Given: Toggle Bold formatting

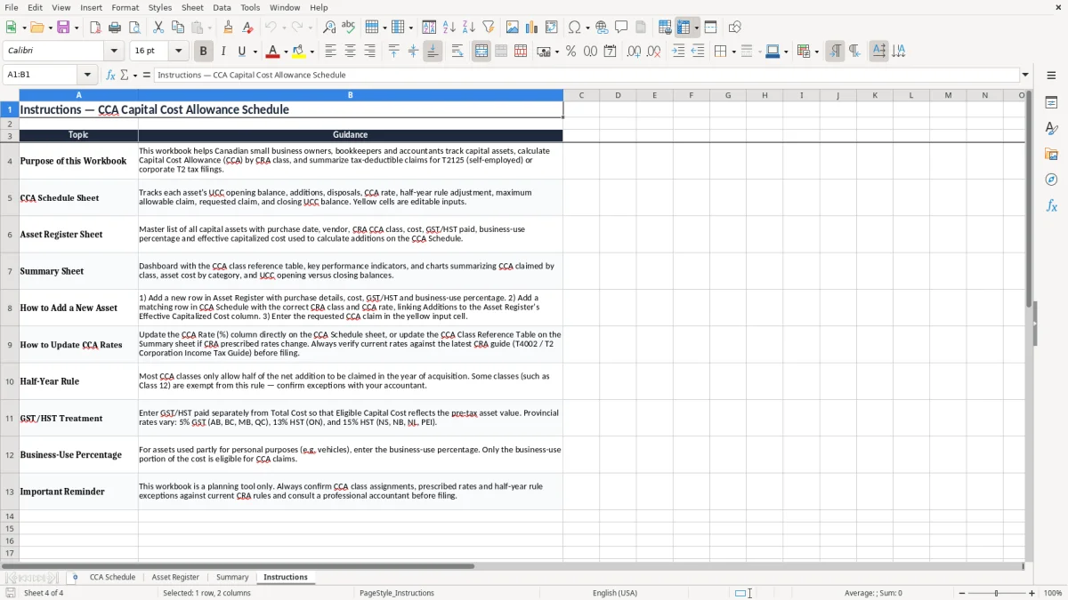Looking at the screenshot, I should tap(203, 52).
